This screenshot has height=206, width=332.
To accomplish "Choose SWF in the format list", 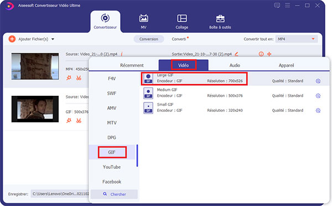I will (112, 93).
